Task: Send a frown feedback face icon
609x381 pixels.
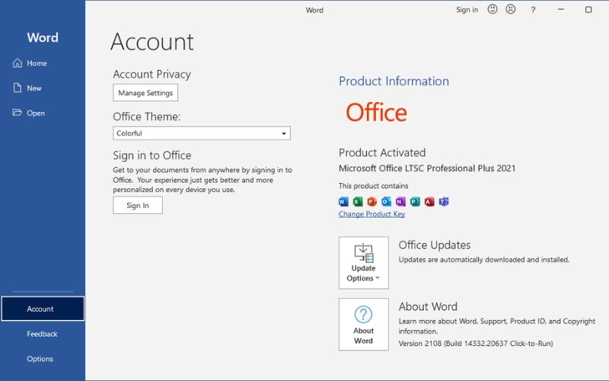Action: pyautogui.click(x=511, y=9)
